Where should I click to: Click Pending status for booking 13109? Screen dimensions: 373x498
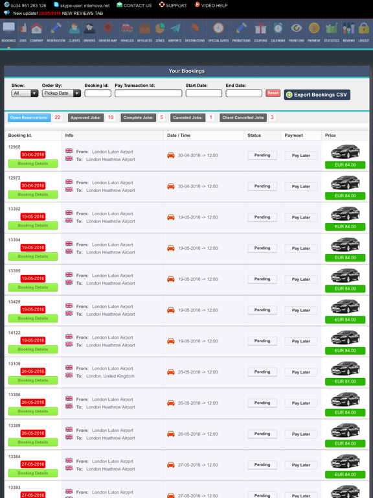262,372
